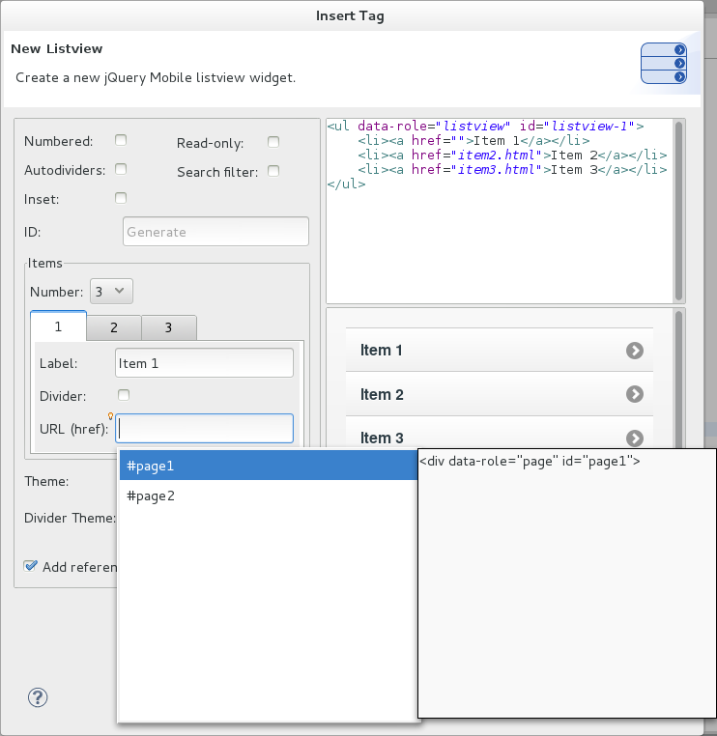The width and height of the screenshot is (717, 736).
Task: Choose #page1 from the suggestion list
Action: 266,466
